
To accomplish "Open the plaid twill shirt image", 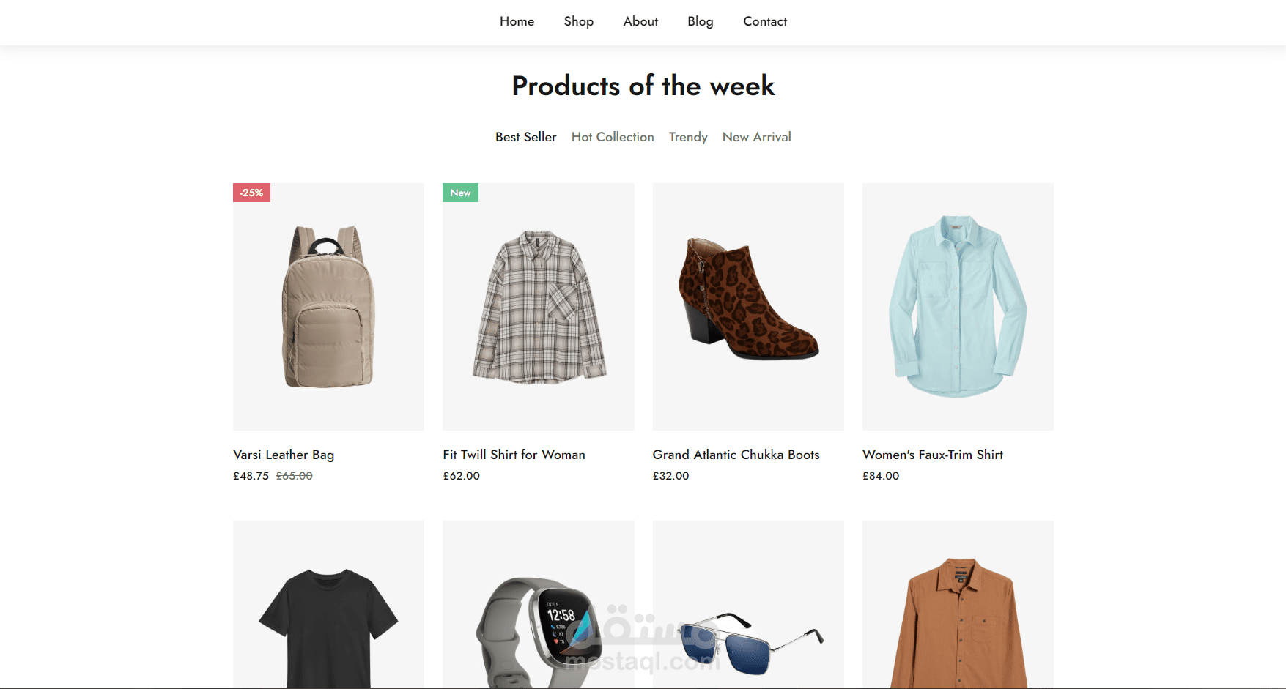I will pyautogui.click(x=538, y=306).
